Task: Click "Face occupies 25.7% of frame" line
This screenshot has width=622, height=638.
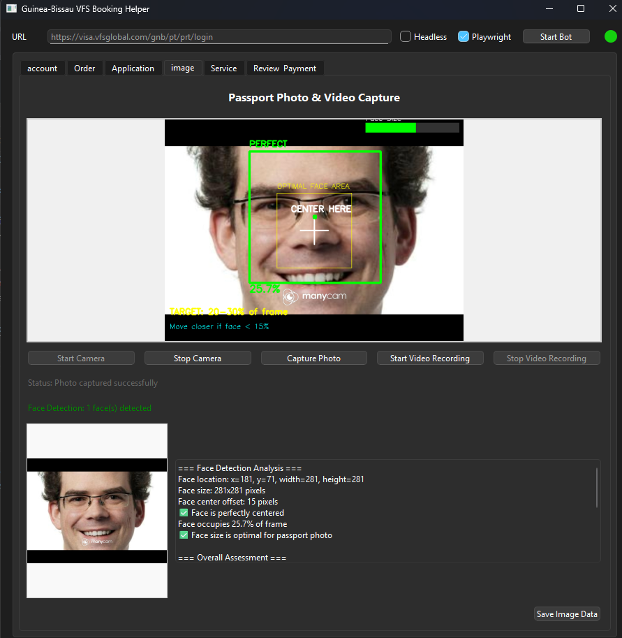Action: pyautogui.click(x=232, y=524)
